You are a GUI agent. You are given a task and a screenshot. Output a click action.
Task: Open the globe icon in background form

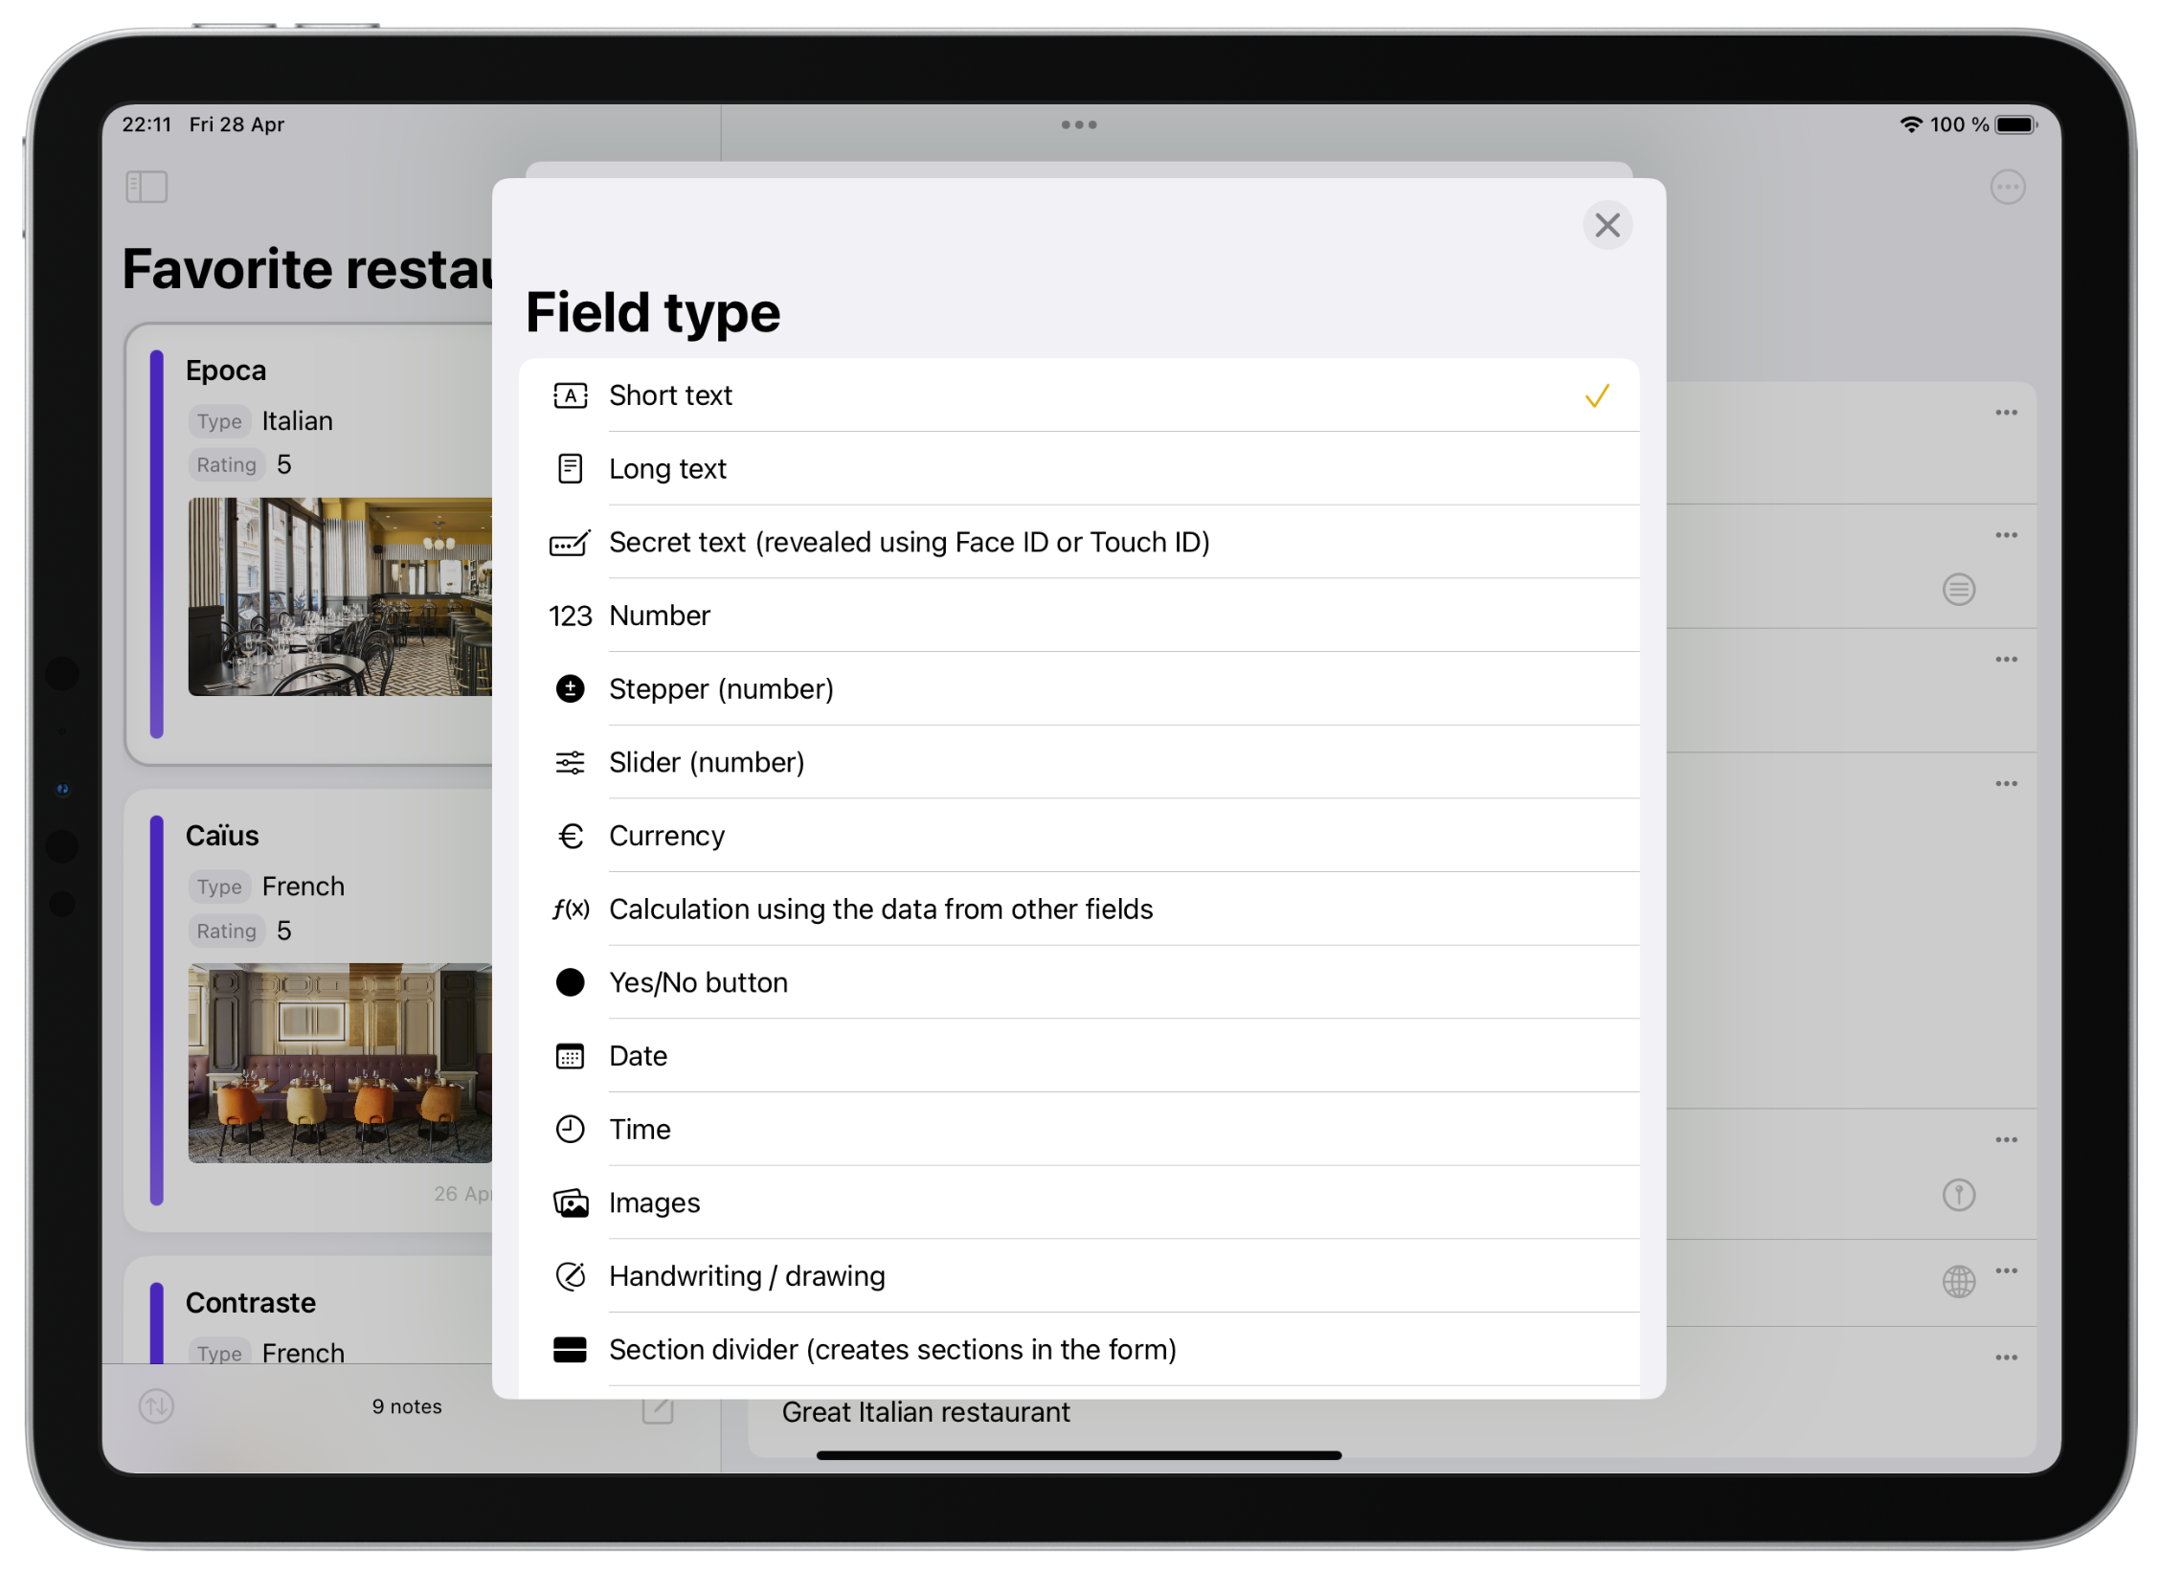1958,1281
